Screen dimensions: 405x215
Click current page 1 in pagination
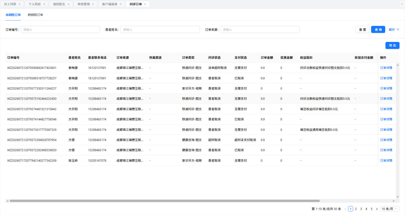351,209
